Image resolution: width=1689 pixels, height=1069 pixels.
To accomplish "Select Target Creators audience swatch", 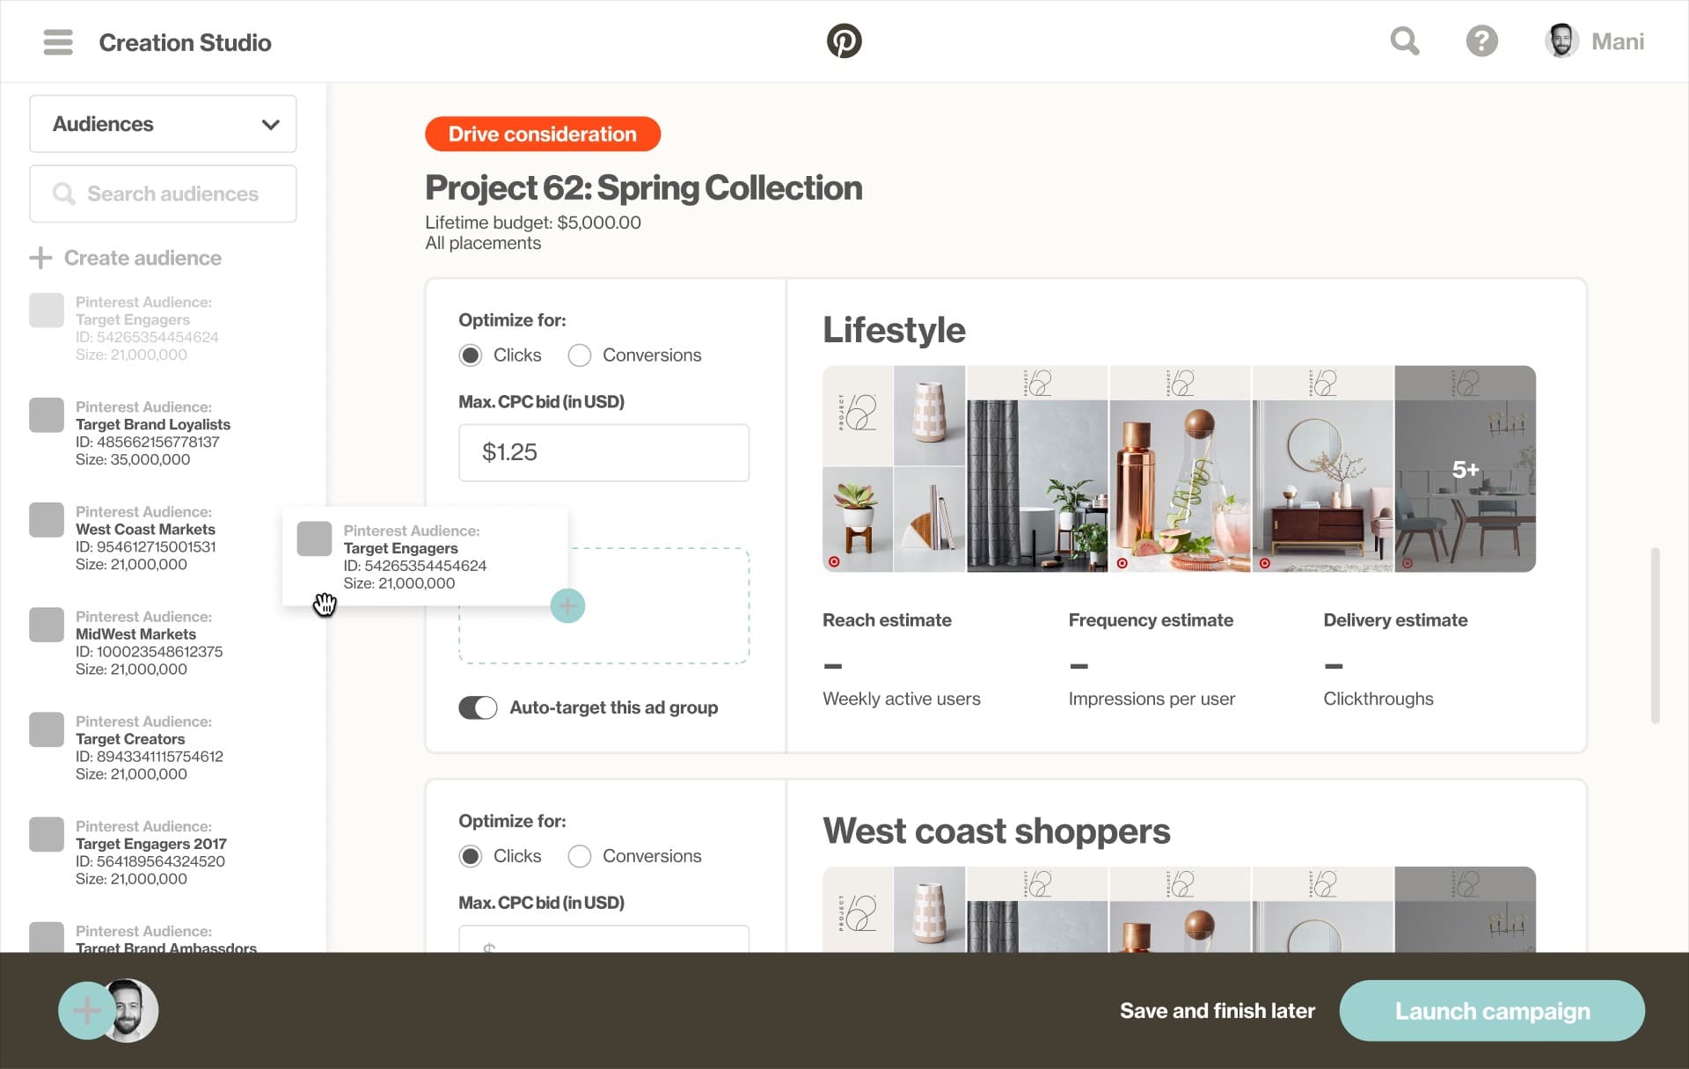I will tap(47, 729).
